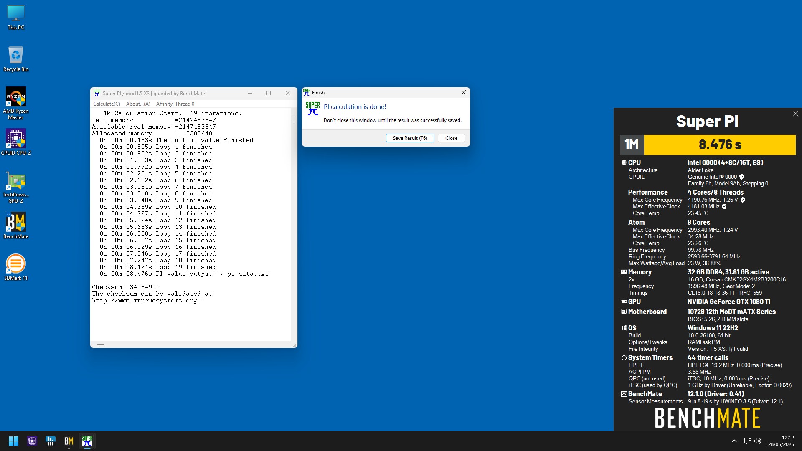Click 'CL16.0-18-18-36 1T - RFC: 559' timings
802x451 pixels.
(x=725, y=293)
